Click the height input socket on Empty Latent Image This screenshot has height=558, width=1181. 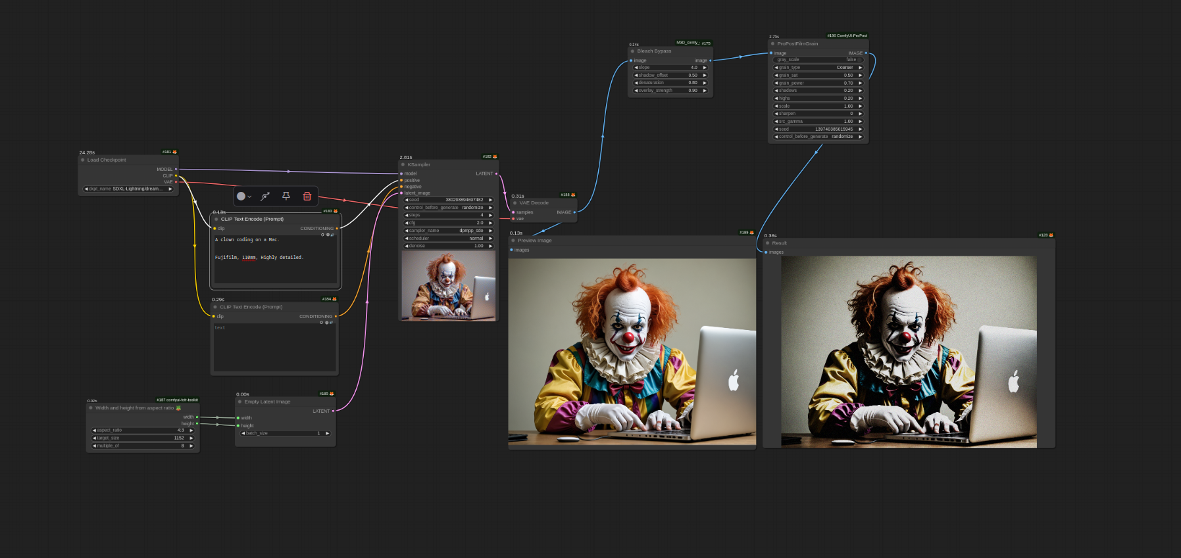(238, 426)
